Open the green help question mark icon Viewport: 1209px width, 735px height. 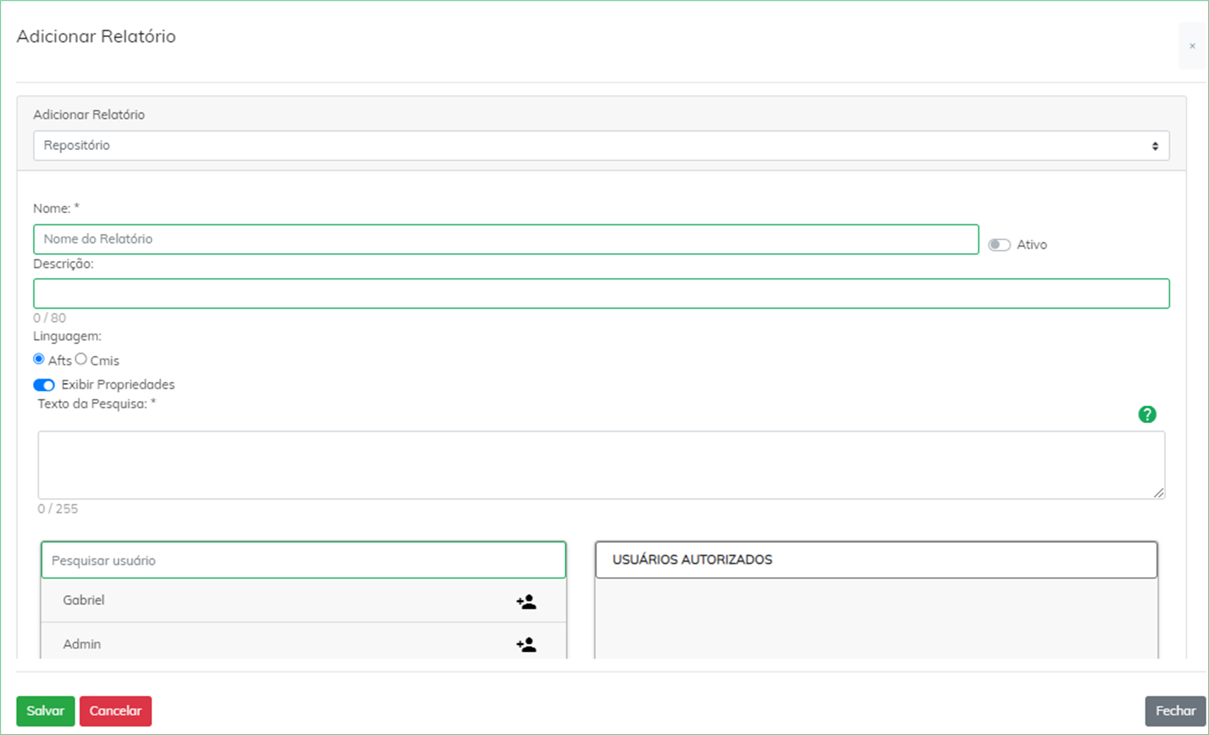(1147, 414)
